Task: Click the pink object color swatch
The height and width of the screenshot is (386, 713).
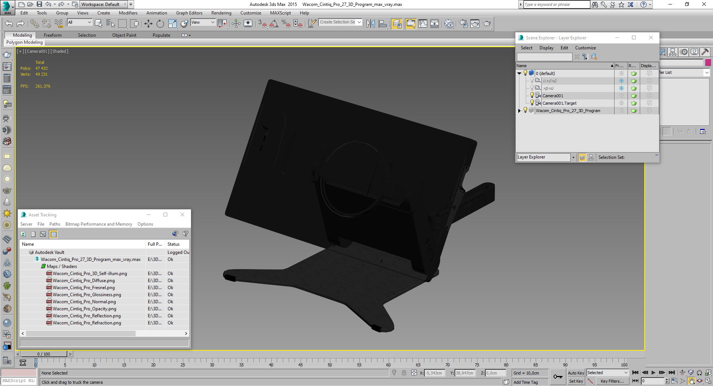Action: tap(708, 62)
